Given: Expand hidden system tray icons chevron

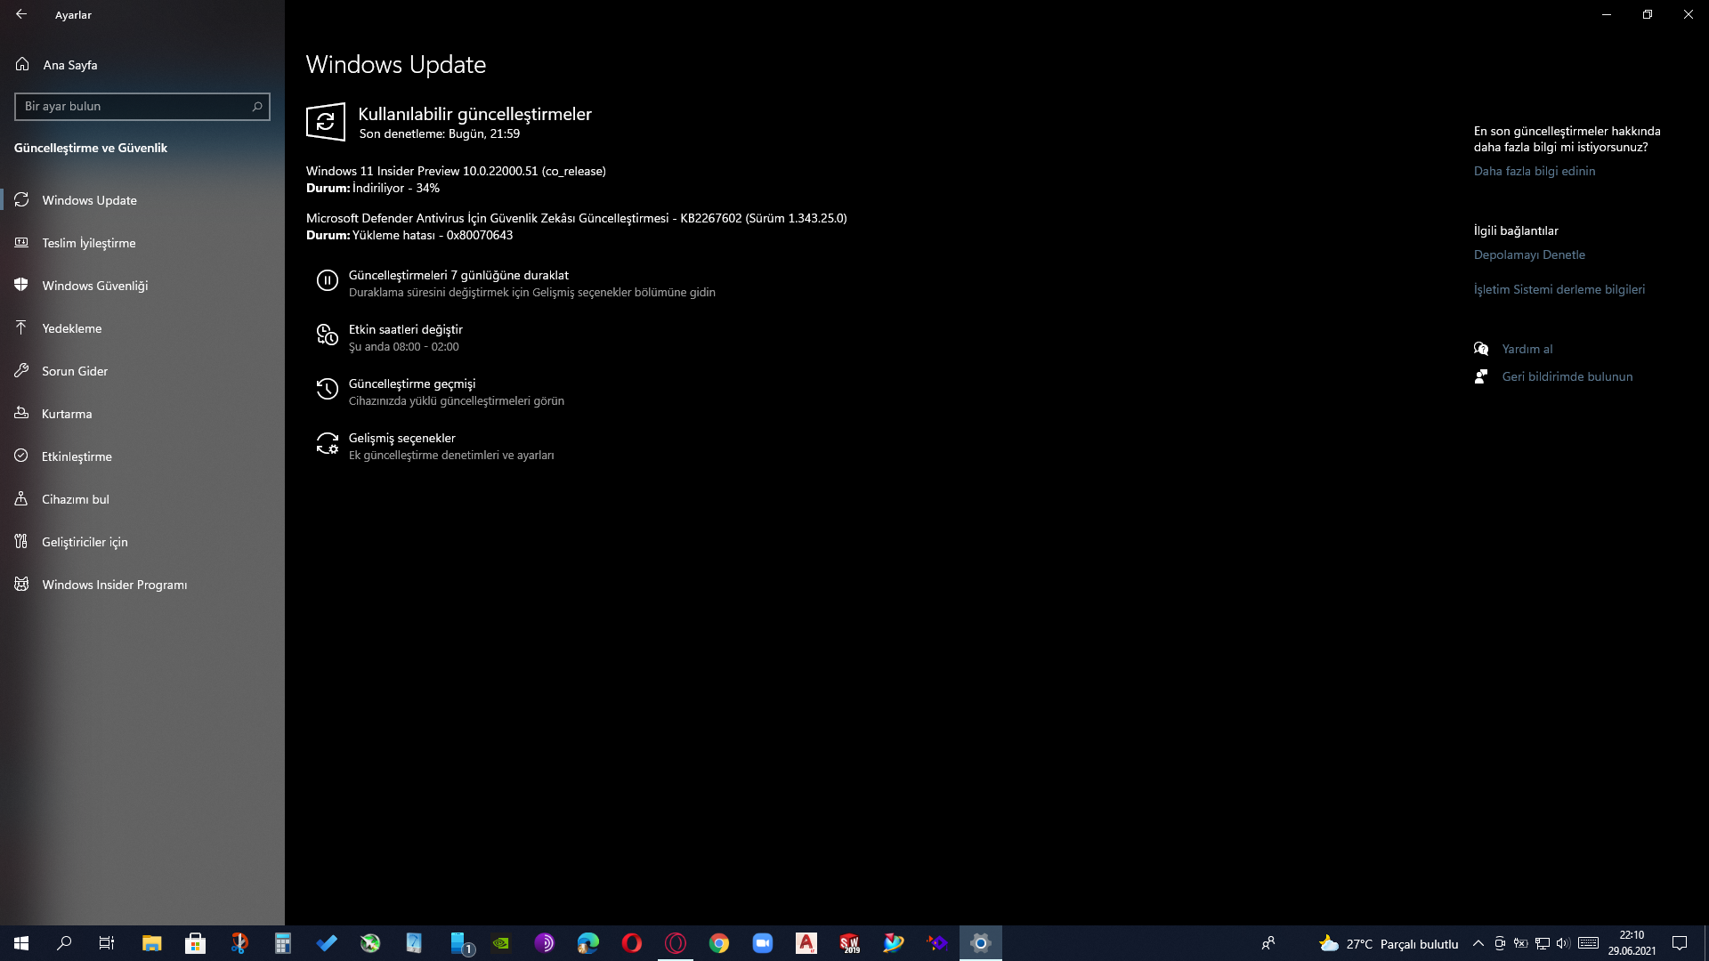Looking at the screenshot, I should pos(1478,943).
